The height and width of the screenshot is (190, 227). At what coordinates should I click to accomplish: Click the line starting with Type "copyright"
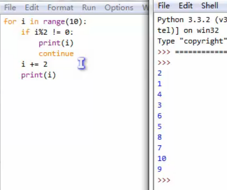tap(192, 41)
